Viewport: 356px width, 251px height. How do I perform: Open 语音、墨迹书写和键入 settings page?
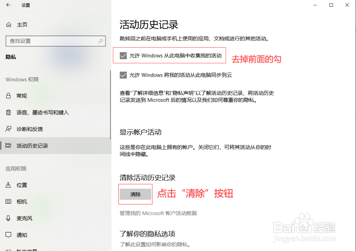[x=55, y=112]
